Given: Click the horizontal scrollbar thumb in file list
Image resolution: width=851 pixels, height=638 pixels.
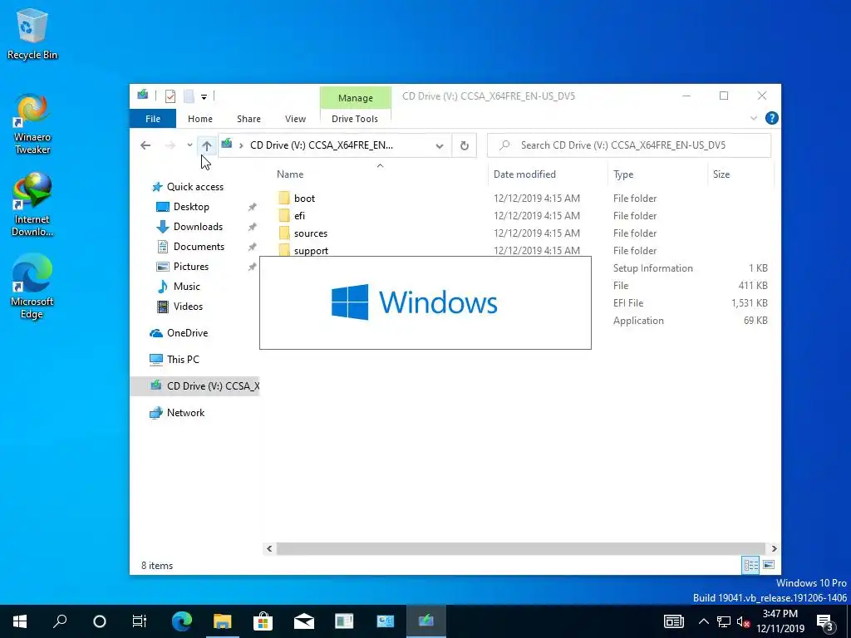Looking at the screenshot, I should (520, 548).
